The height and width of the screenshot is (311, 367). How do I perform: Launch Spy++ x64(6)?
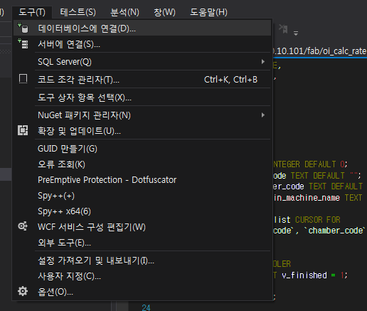(x=142, y=211)
